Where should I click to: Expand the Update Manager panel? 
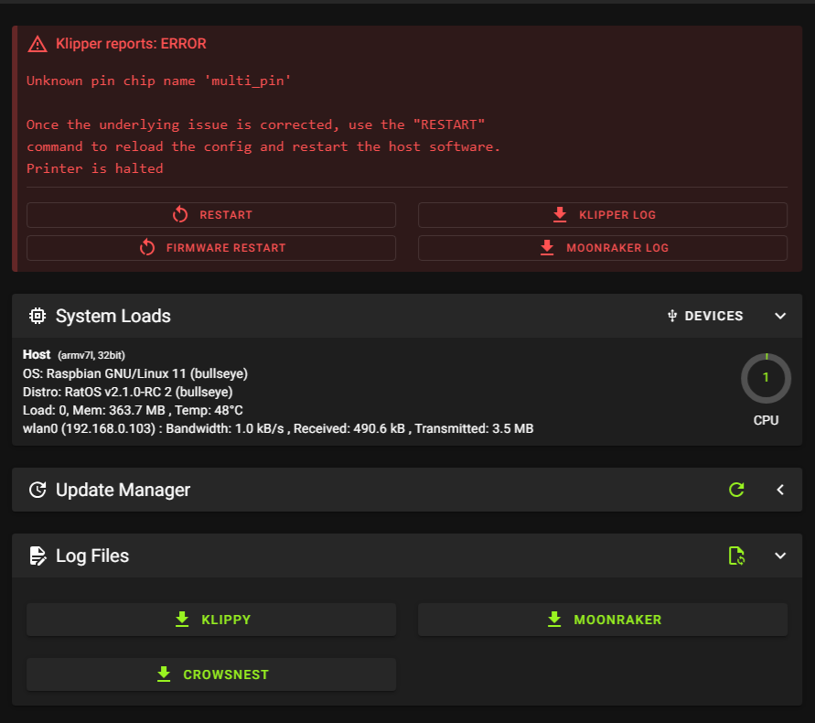pyautogui.click(x=780, y=490)
